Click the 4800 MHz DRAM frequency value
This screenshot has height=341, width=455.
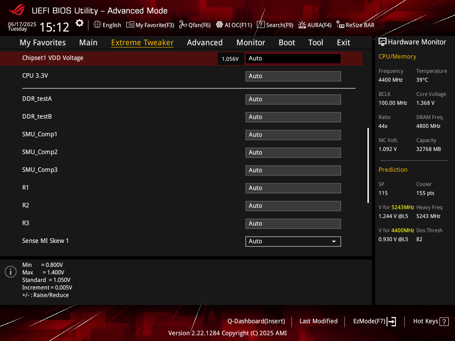tap(428, 126)
